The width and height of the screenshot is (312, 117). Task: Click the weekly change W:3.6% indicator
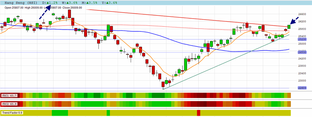coord(69,3)
